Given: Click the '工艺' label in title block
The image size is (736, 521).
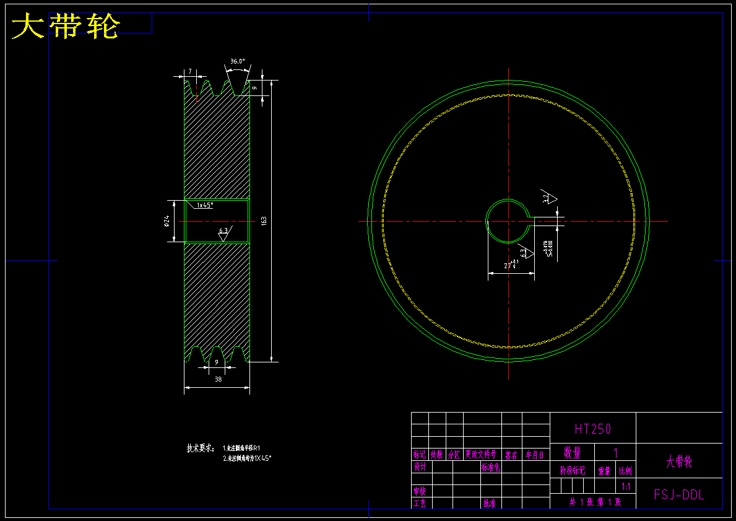Looking at the screenshot, I should 420,503.
